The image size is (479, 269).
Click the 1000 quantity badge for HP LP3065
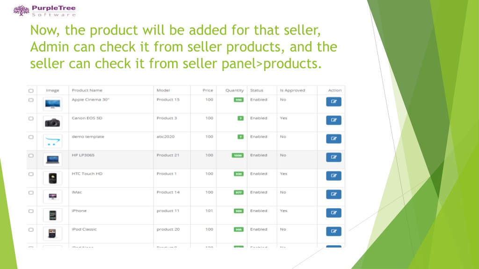click(238, 156)
